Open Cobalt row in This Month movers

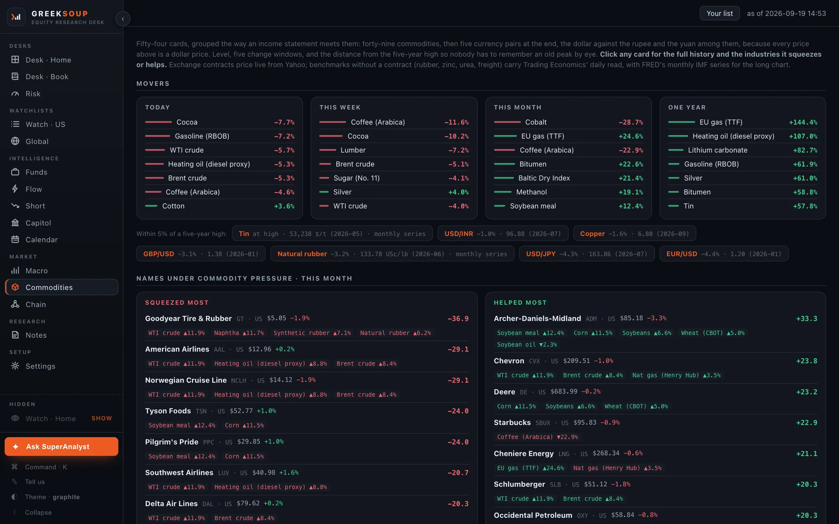[568, 122]
